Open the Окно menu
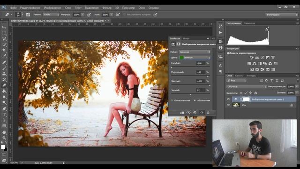This screenshot has height=169, width=300. click(x=142, y=8)
